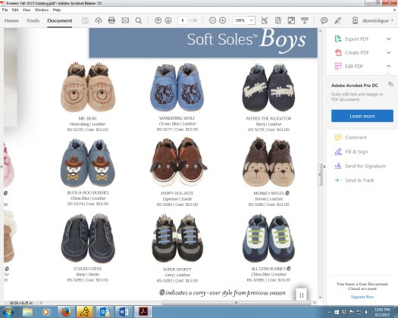398x318 pixels.
Task: Click the Learn more button
Action: 362,116
